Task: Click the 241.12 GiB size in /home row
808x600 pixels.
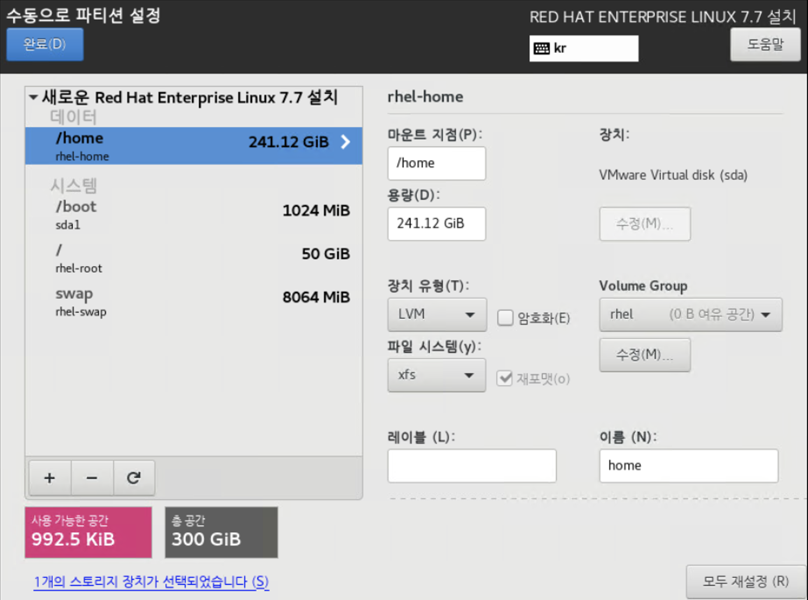Action: [288, 142]
